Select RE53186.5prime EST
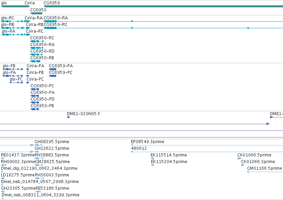 38,192
